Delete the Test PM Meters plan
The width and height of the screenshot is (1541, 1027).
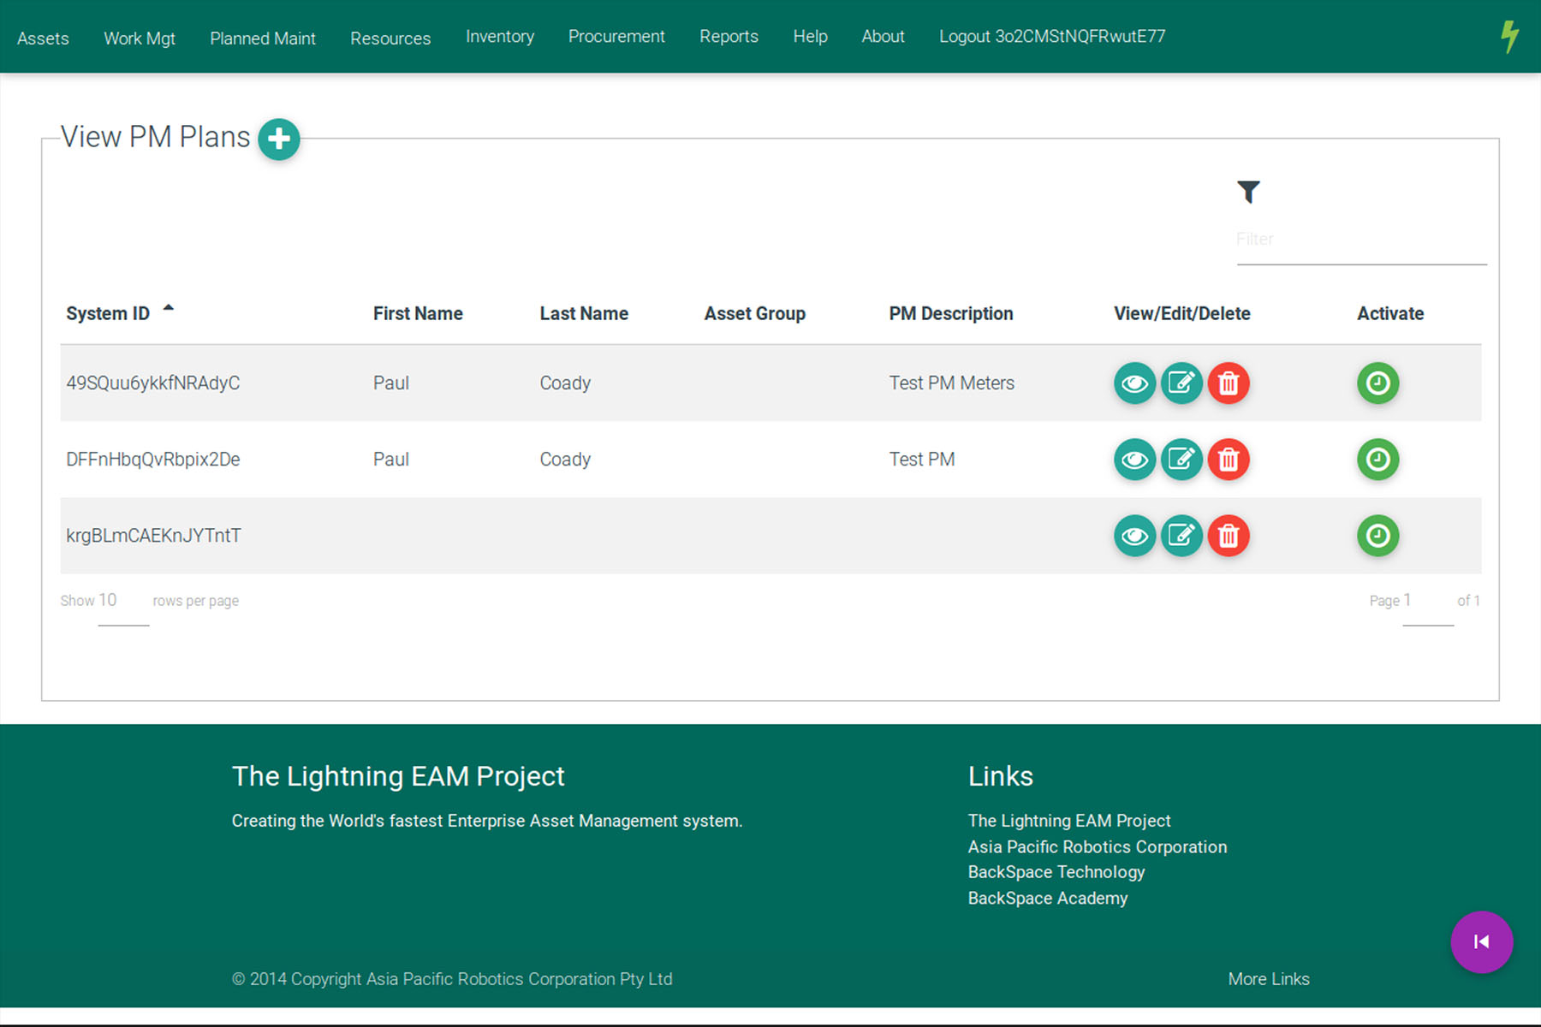pos(1229,383)
